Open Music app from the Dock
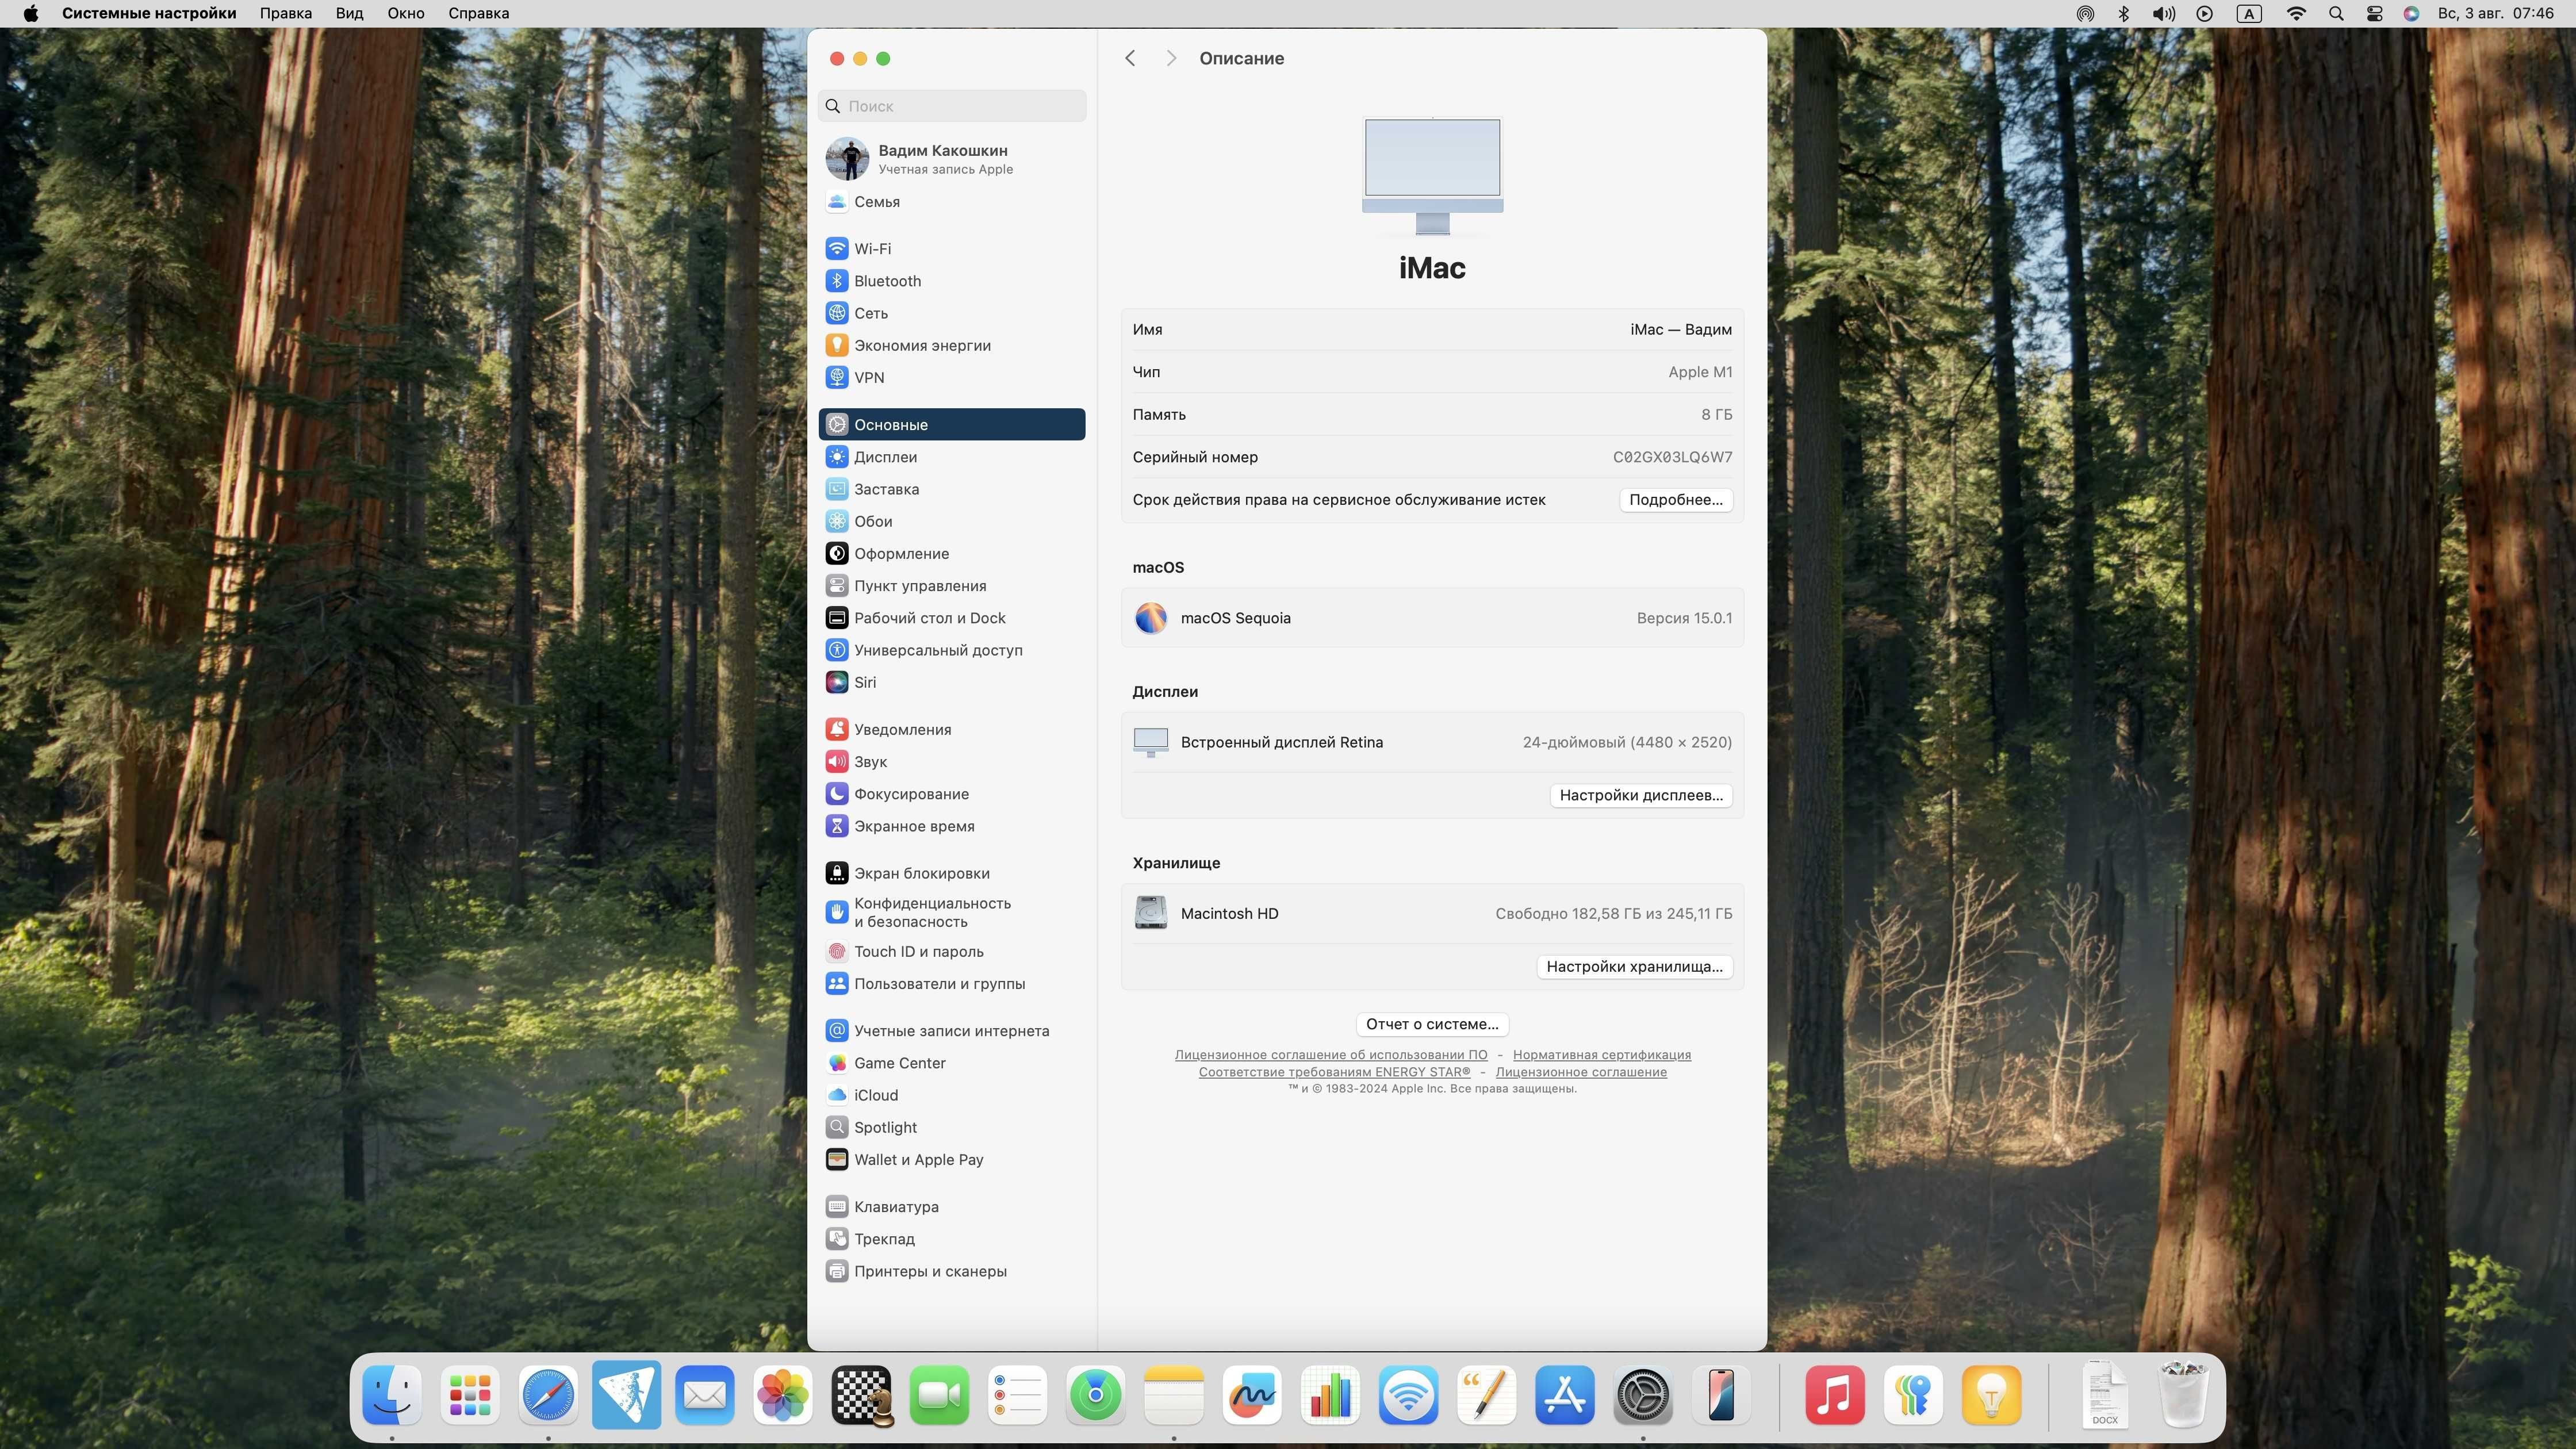The image size is (2576, 1449). (1834, 1395)
